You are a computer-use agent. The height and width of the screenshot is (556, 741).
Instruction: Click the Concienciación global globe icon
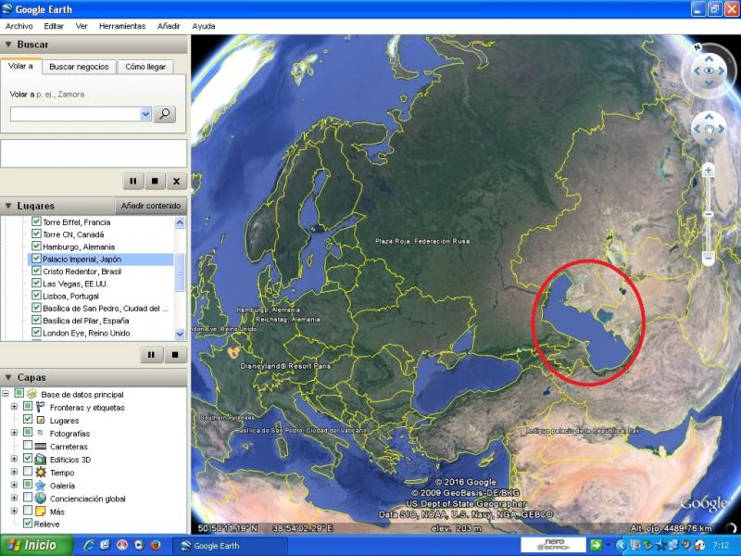coord(41,499)
